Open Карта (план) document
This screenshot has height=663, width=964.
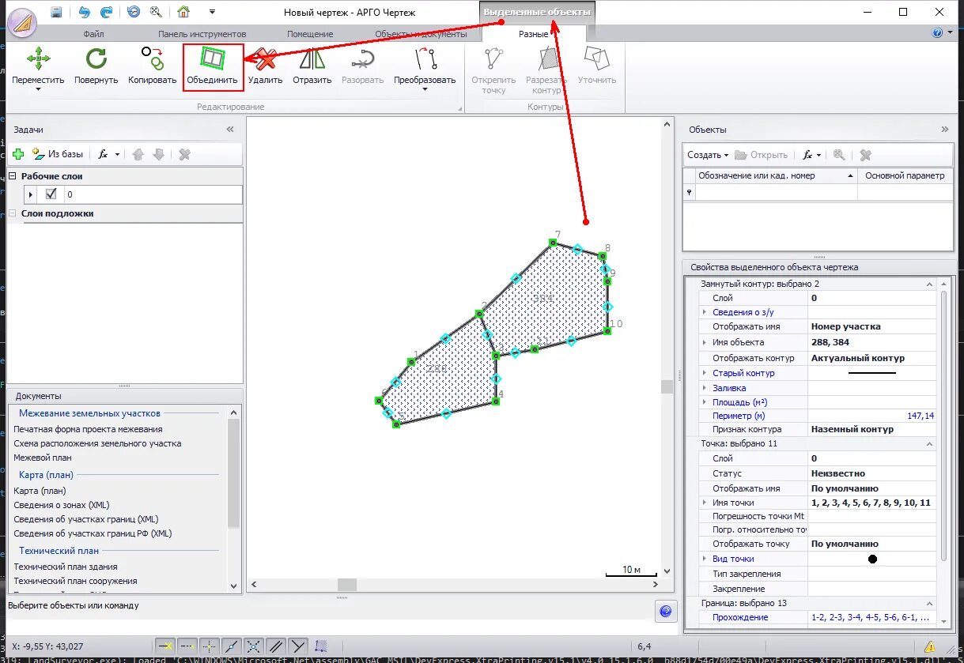pyautogui.click(x=40, y=491)
